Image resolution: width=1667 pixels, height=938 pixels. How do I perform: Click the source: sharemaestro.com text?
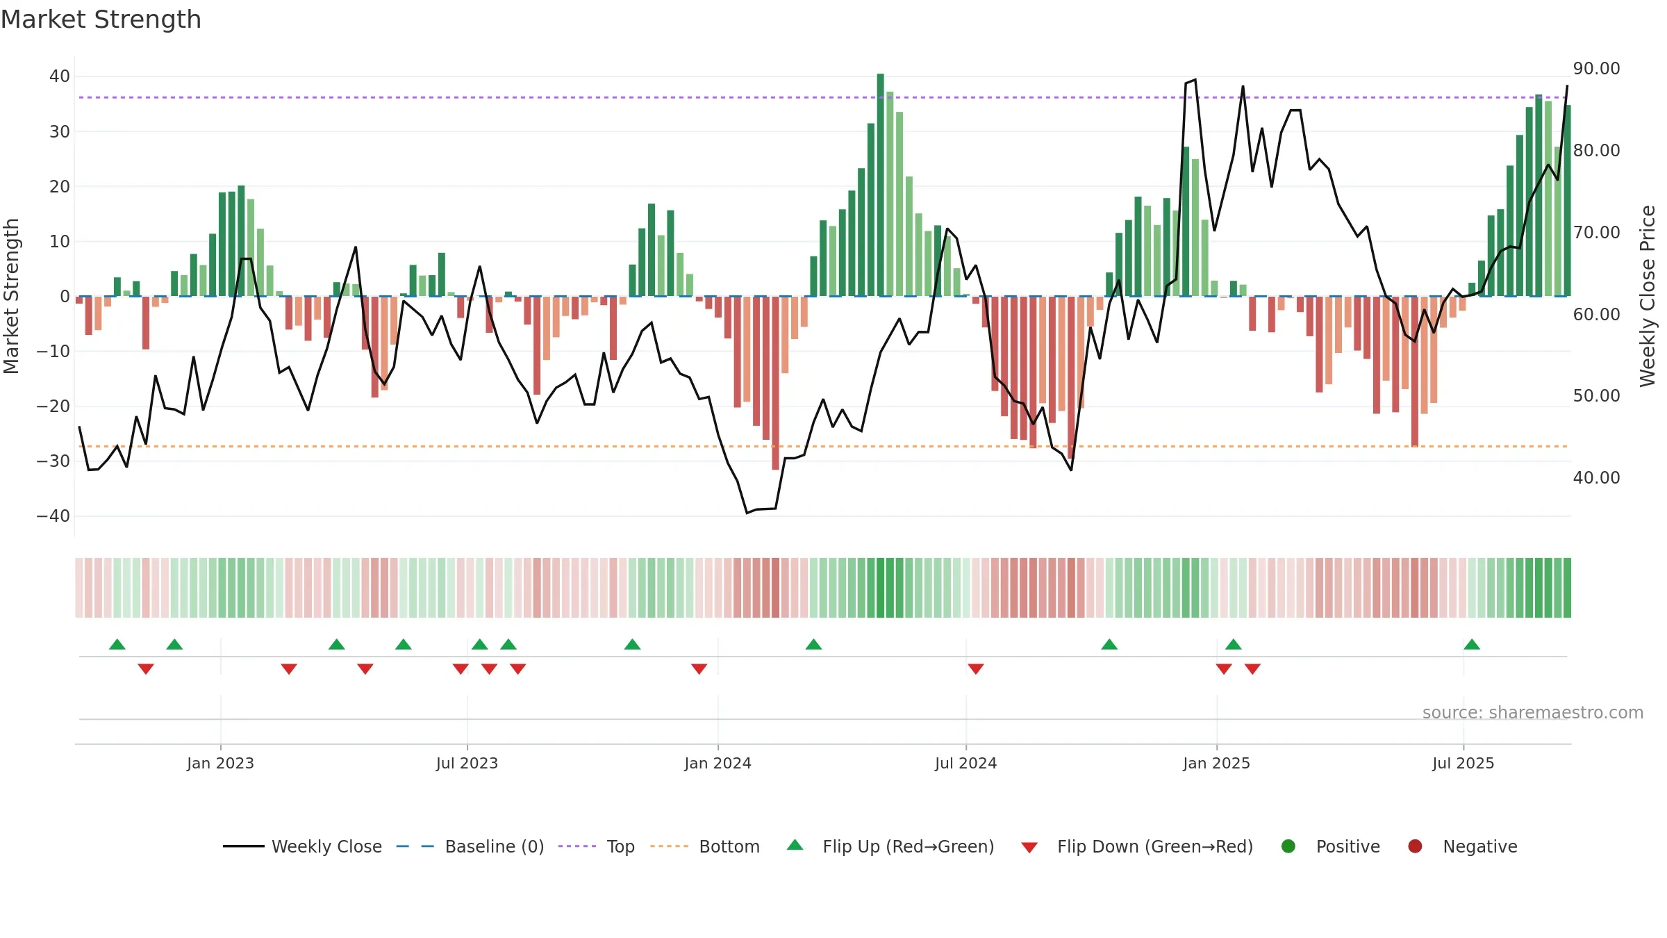[x=1533, y=713]
